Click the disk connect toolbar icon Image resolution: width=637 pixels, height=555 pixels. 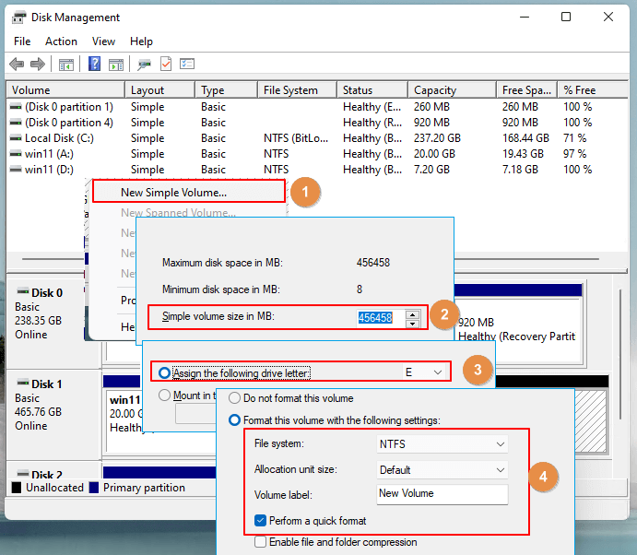(144, 65)
